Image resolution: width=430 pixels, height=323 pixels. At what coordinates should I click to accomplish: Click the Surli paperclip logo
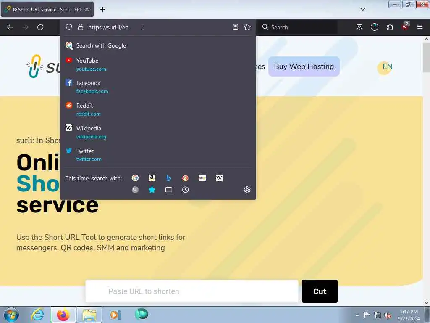pyautogui.click(x=35, y=66)
